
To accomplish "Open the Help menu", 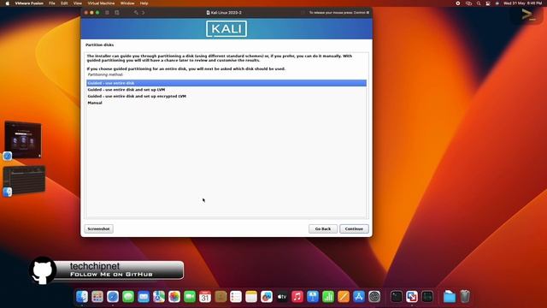I will coord(144,3).
